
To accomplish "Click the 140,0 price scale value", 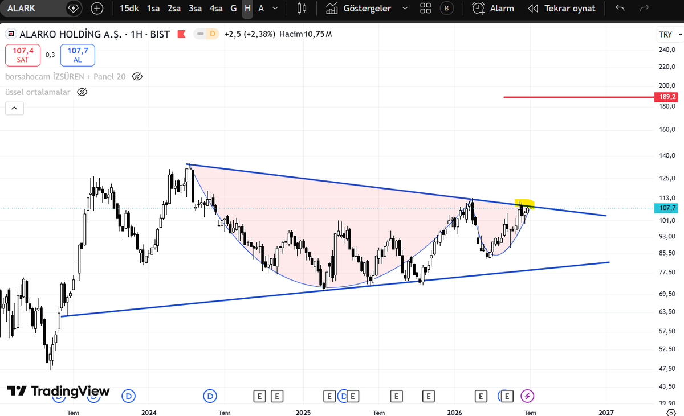I will pyautogui.click(x=667, y=156).
